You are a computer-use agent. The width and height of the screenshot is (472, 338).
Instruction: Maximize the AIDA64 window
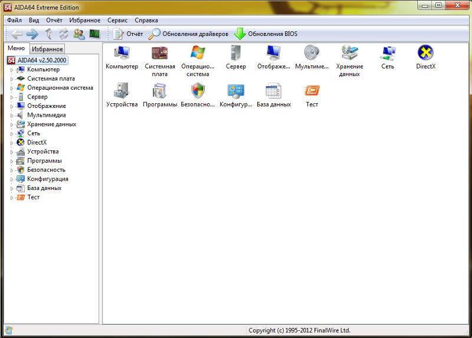coord(438,5)
